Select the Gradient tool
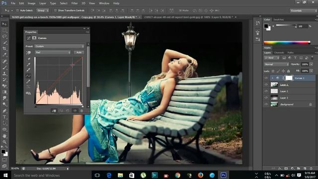The width and height of the screenshot is (318, 179). 4,92
